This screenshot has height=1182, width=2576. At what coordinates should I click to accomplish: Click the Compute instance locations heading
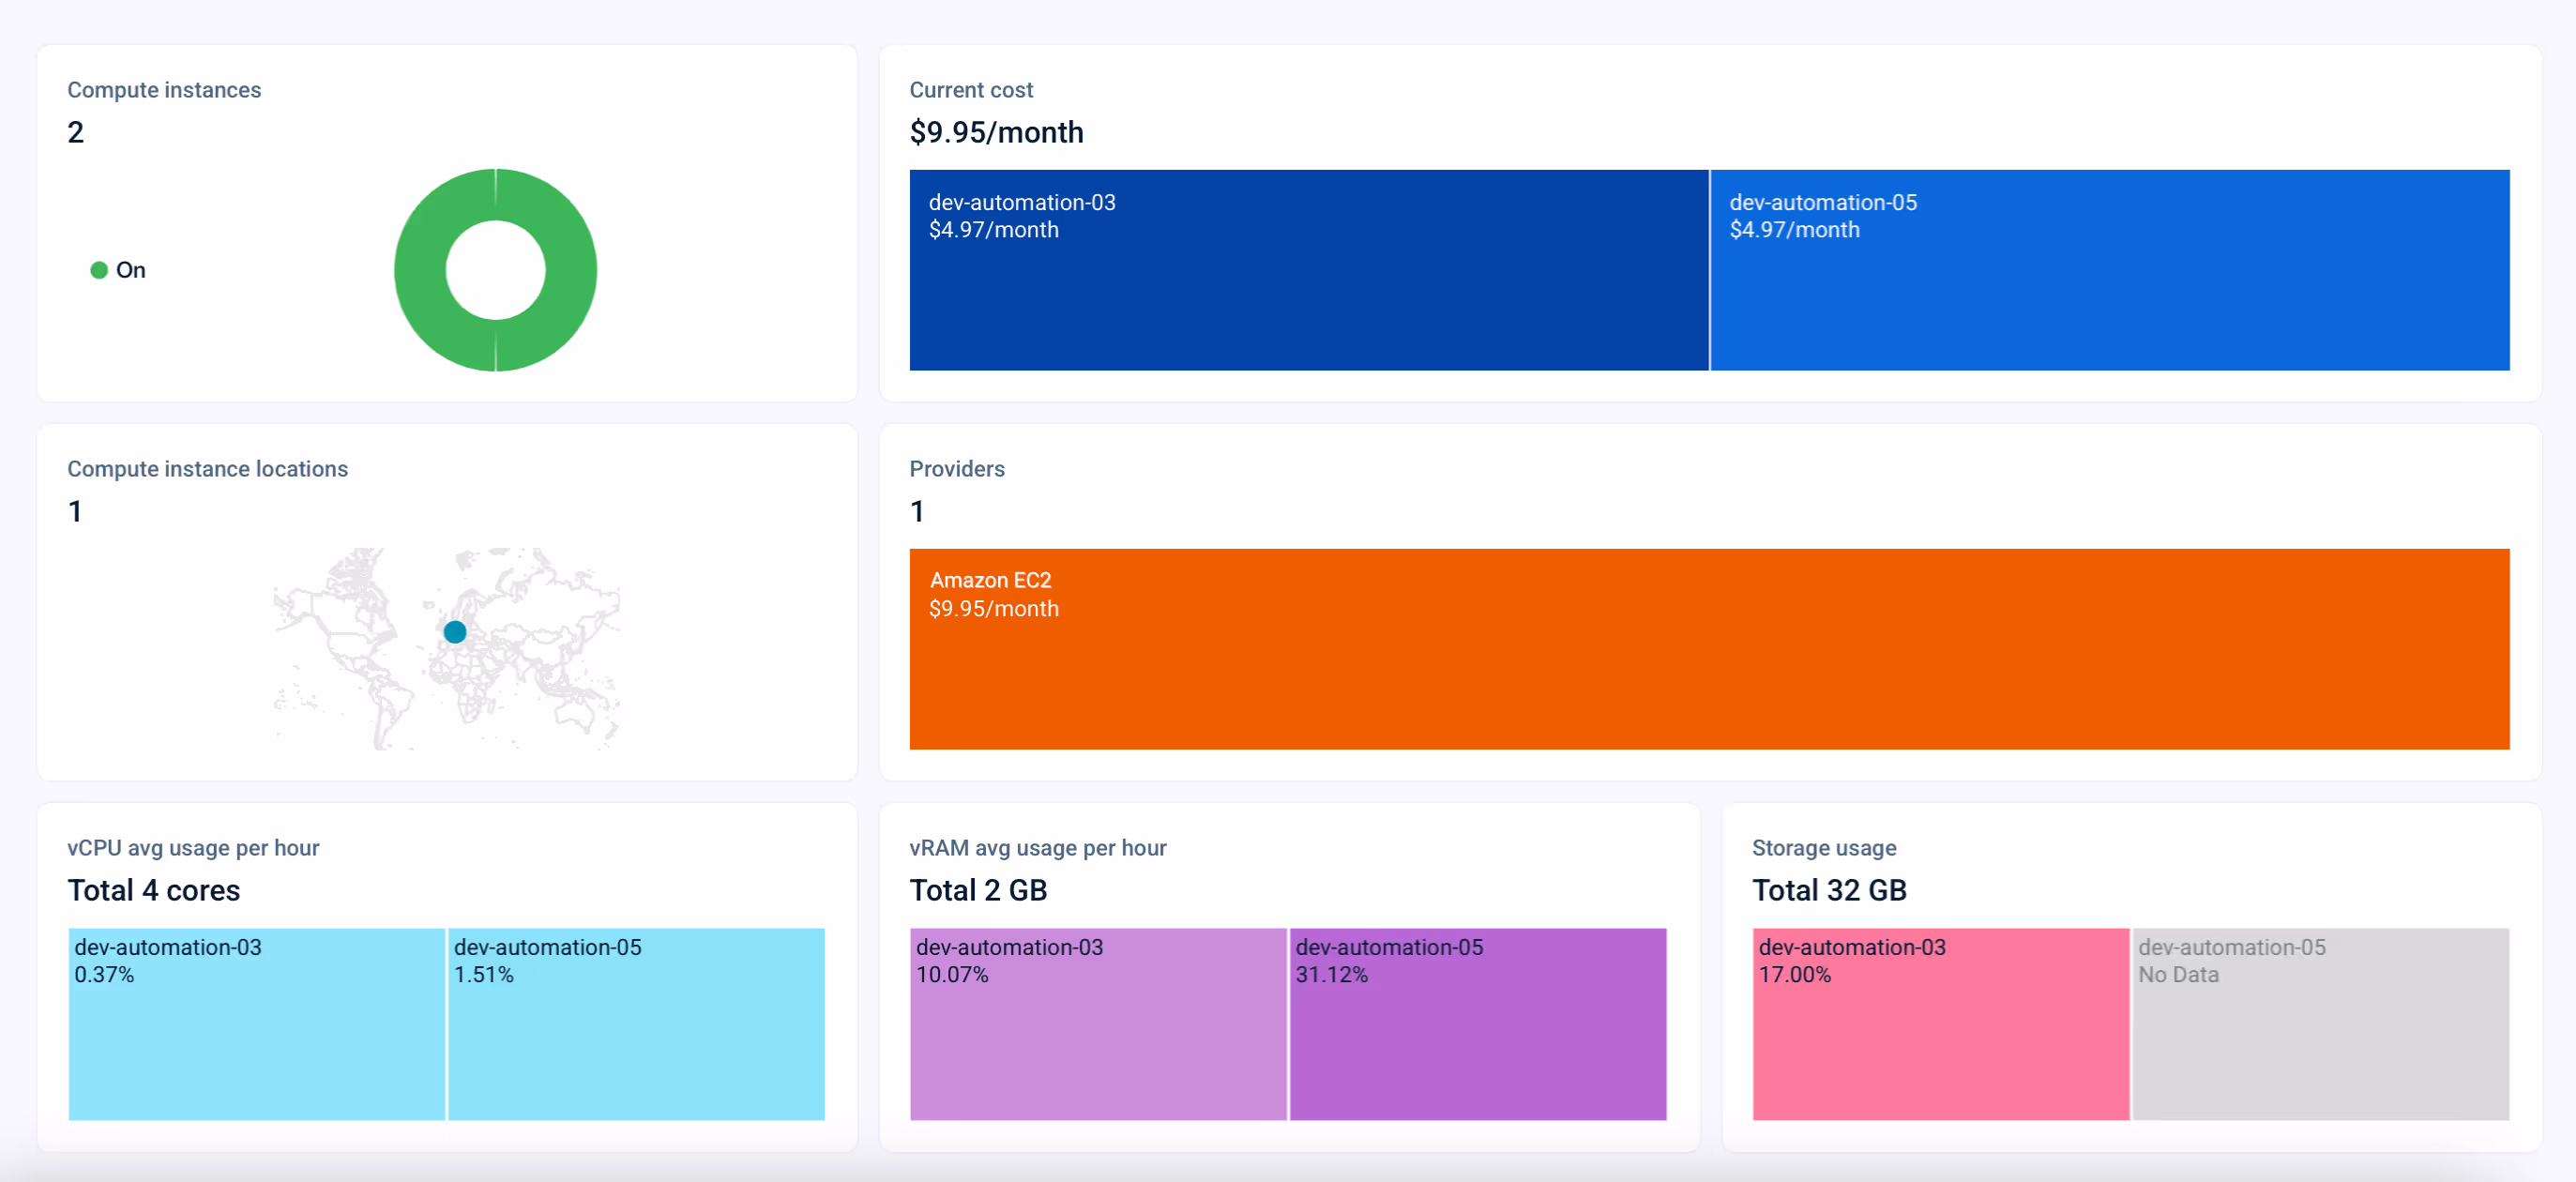pyautogui.click(x=207, y=469)
